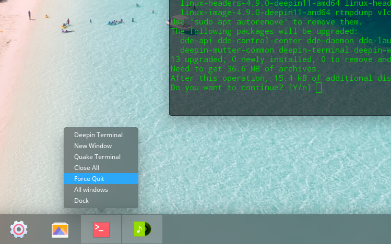The width and height of the screenshot is (391, 244).
Task: Click the 'sudo apt autoremove' terminal line
Action: coord(266,22)
